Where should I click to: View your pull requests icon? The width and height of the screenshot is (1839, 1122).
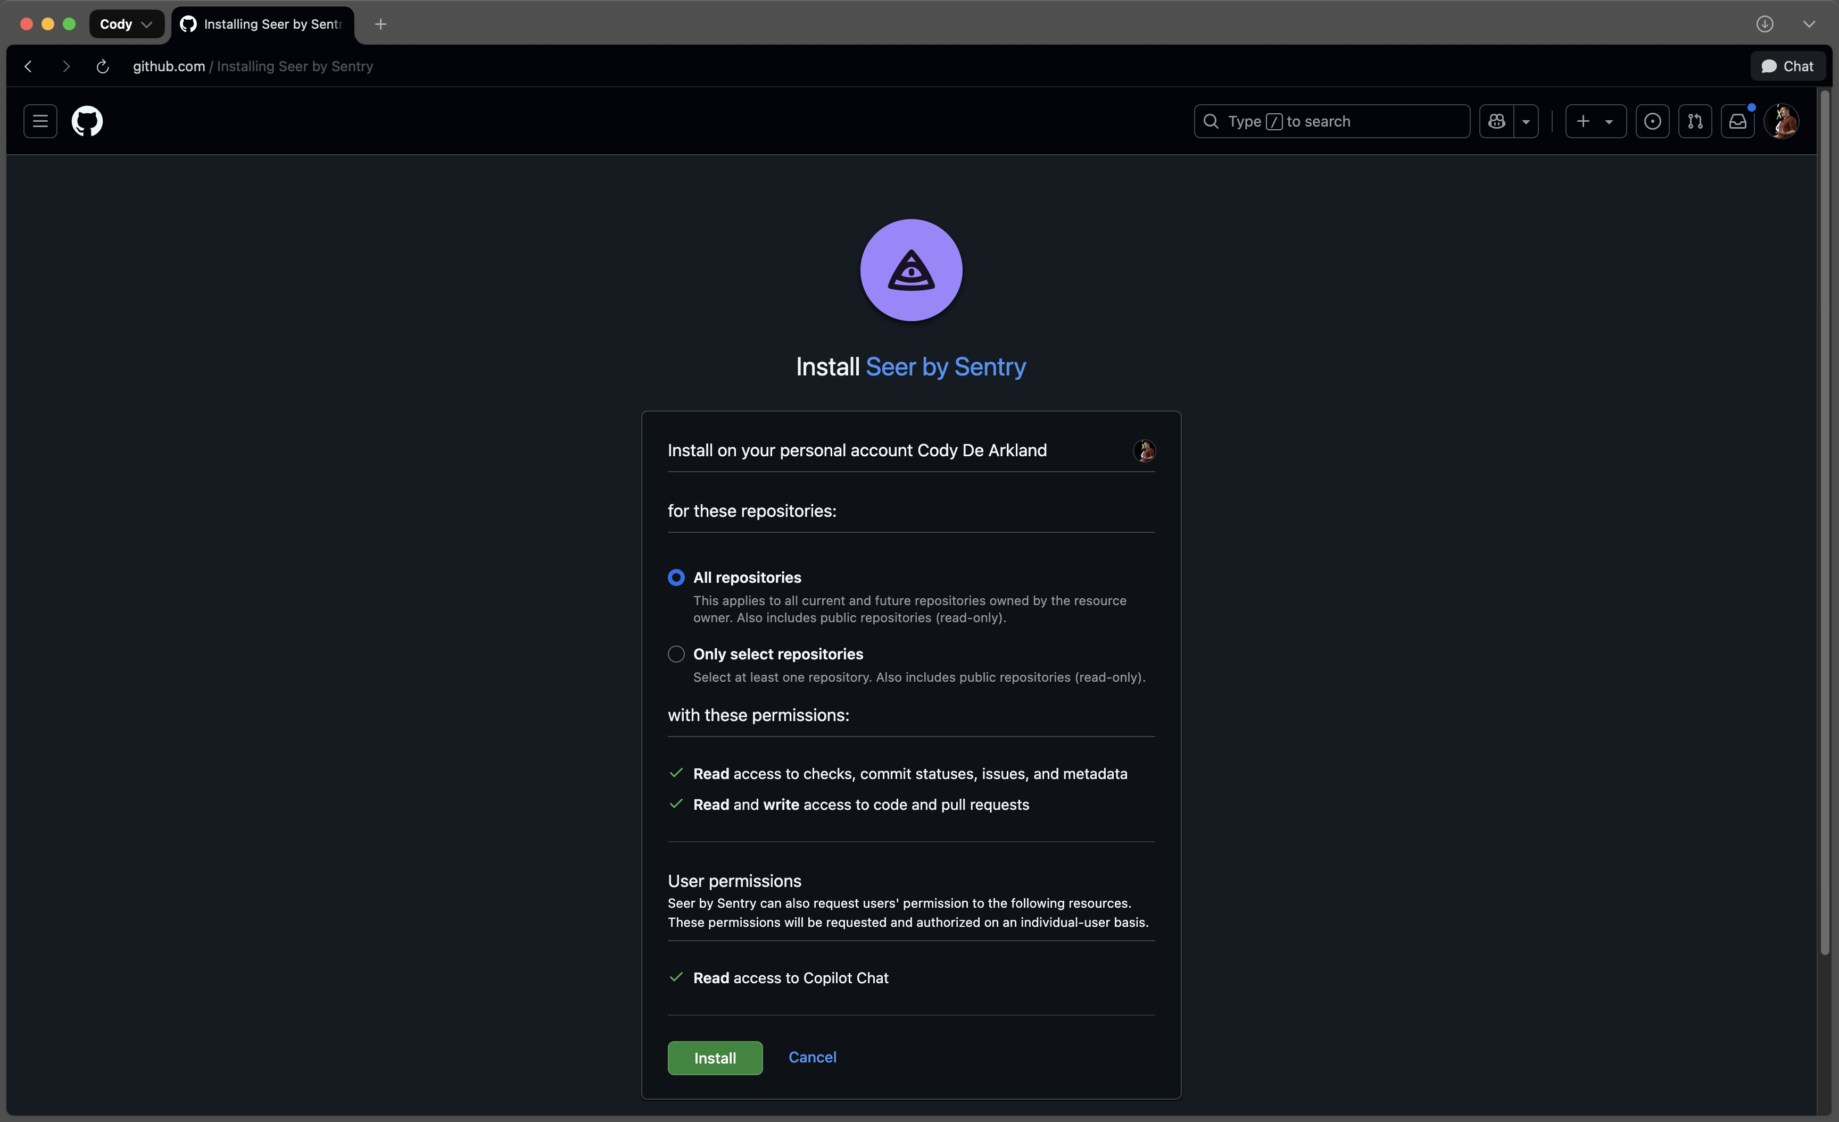[1695, 121]
